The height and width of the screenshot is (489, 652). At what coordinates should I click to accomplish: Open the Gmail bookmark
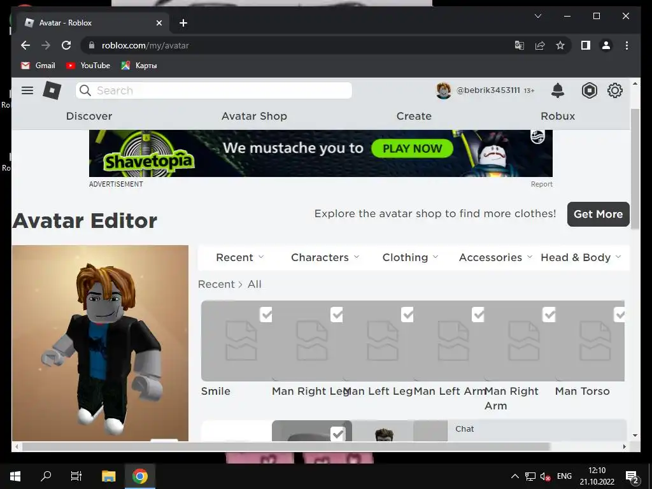pos(38,66)
